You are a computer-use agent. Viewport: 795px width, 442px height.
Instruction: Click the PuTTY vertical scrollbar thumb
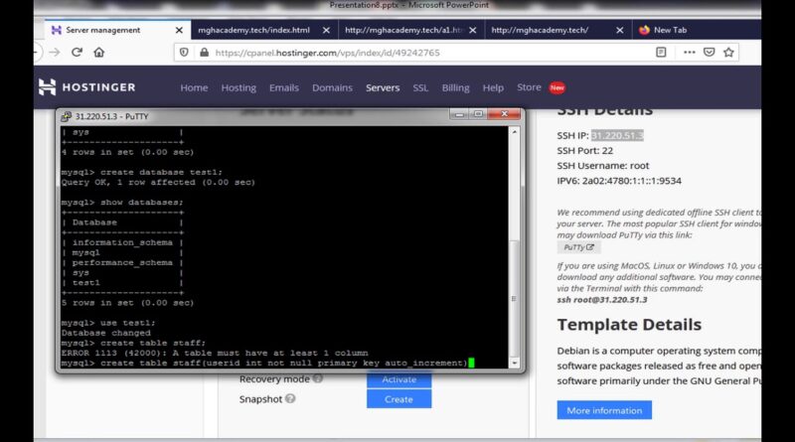click(x=514, y=297)
